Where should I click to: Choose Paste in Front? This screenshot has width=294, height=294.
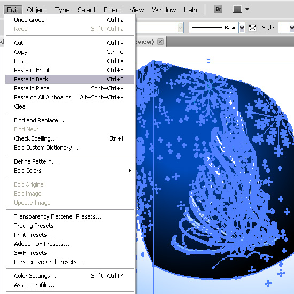(x=69, y=70)
